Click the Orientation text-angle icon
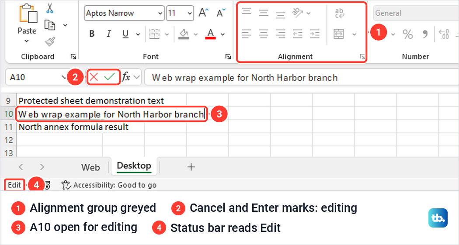This screenshot has width=459, height=245. point(298,13)
